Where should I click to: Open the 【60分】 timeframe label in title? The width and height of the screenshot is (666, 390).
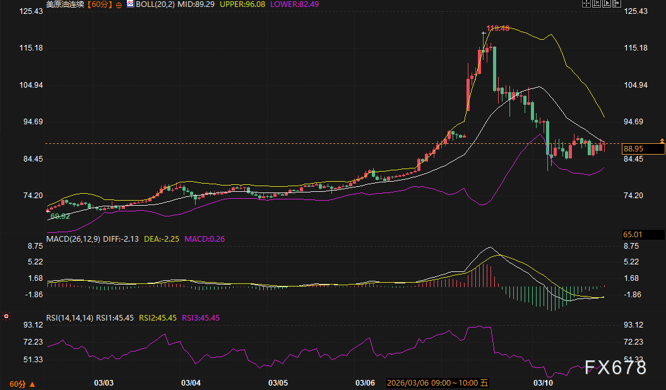pyautogui.click(x=99, y=4)
